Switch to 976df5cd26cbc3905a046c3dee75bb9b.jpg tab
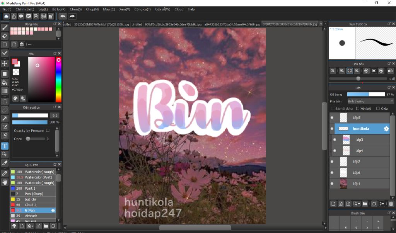 (173, 24)
